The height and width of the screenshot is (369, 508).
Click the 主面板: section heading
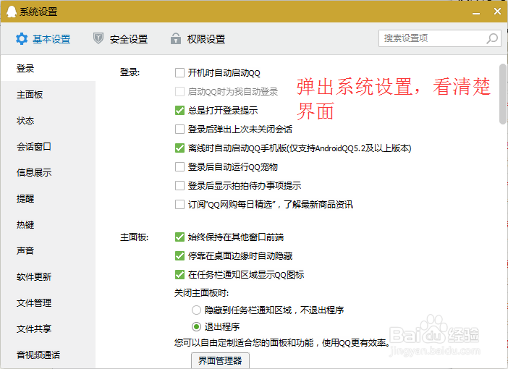pos(134,237)
